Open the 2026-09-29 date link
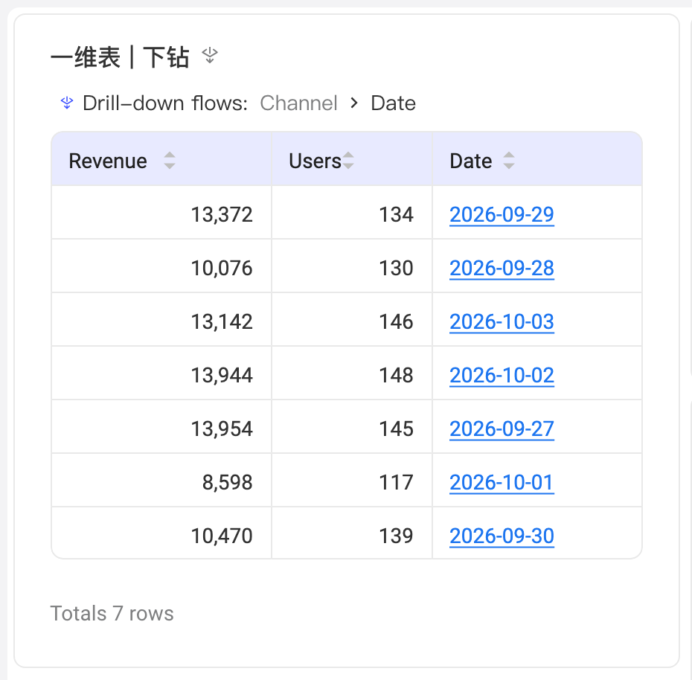 point(502,215)
